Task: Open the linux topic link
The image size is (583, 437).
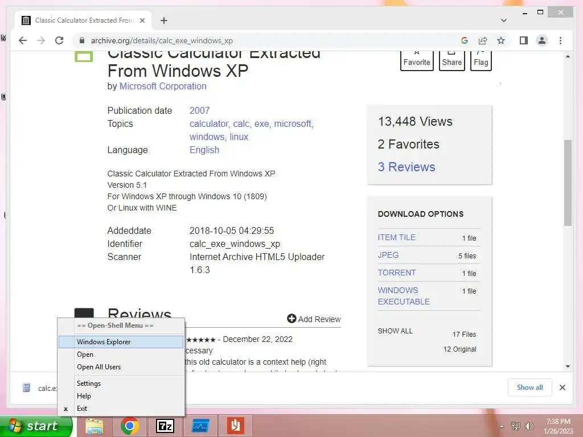Action: (239, 137)
